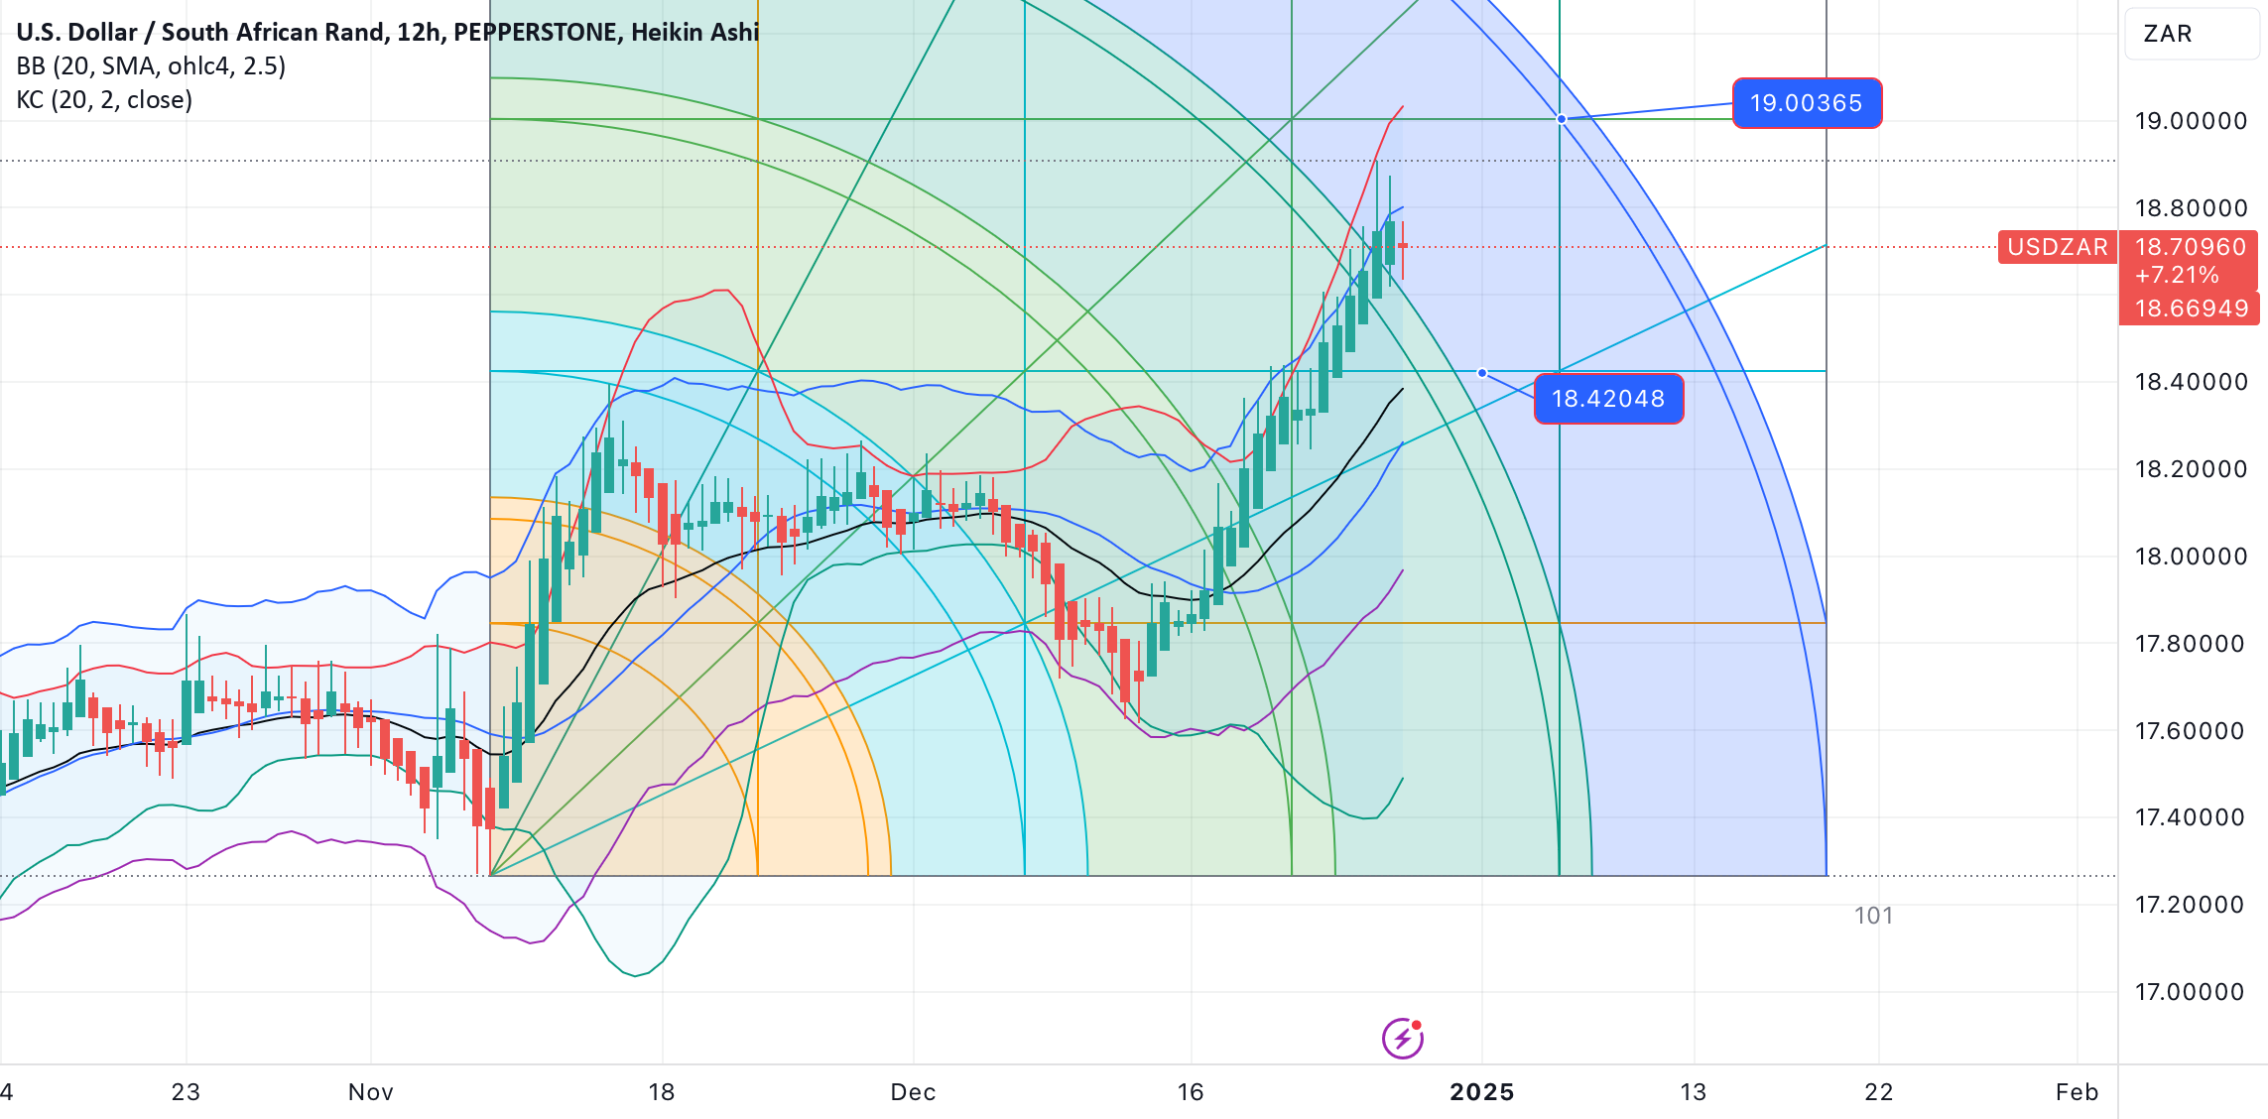
Task: Select the BB (20, SMA, ohlc4, 2.5) indicator legend
Action: 151,66
